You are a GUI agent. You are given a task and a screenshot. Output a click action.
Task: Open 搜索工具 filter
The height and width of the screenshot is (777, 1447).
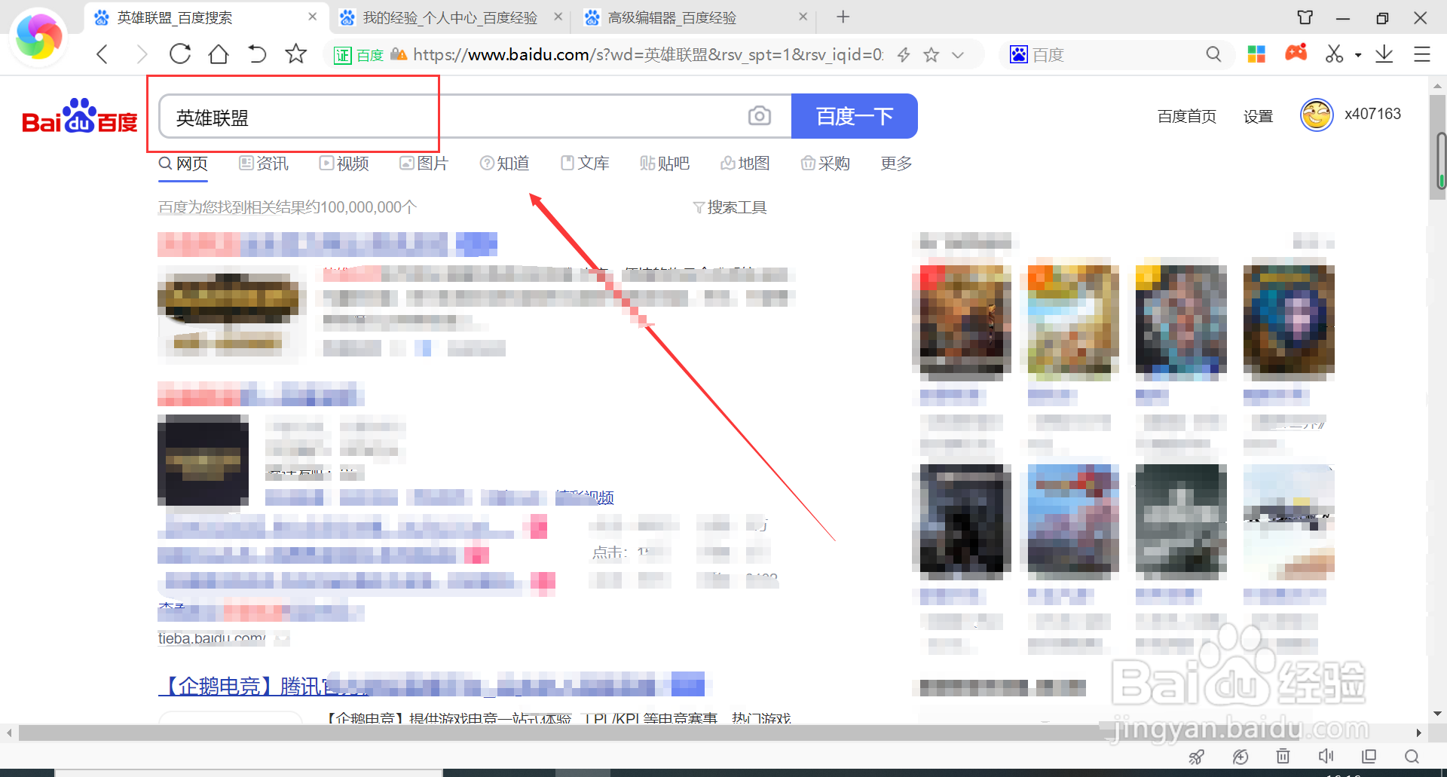(x=730, y=207)
